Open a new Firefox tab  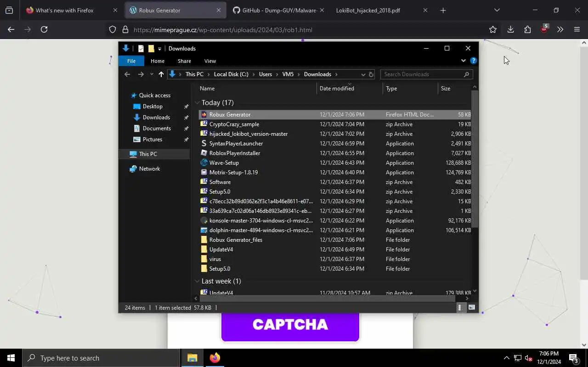pyautogui.click(x=443, y=10)
